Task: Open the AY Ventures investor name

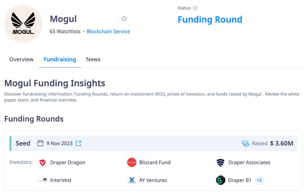Action: (153, 180)
